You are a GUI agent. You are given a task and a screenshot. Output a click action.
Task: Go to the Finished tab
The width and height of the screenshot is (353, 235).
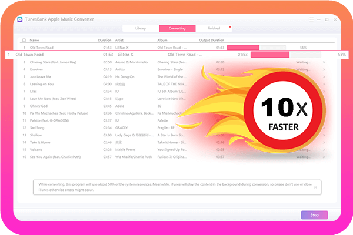(214, 28)
